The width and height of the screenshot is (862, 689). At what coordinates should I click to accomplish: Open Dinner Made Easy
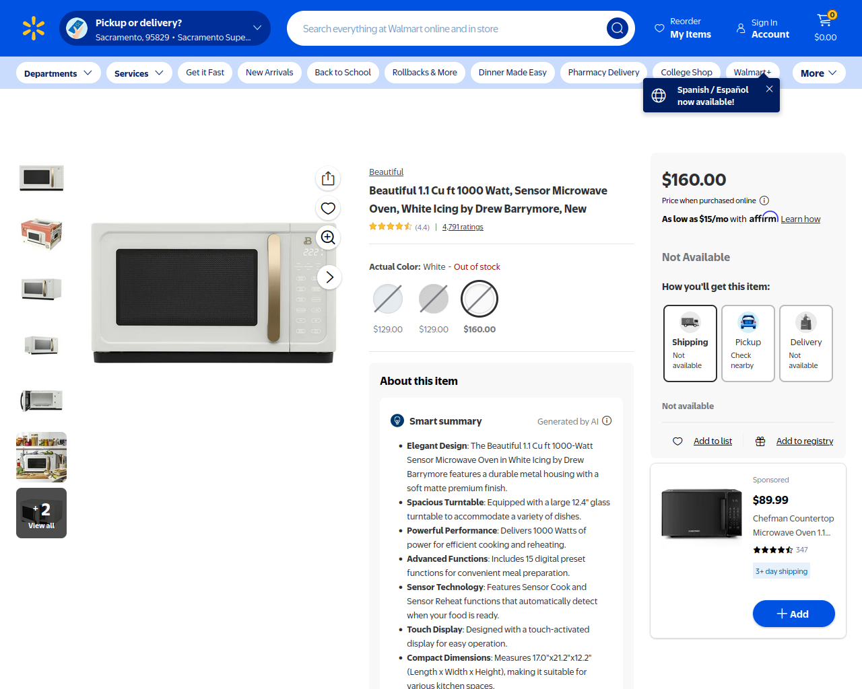pos(512,73)
